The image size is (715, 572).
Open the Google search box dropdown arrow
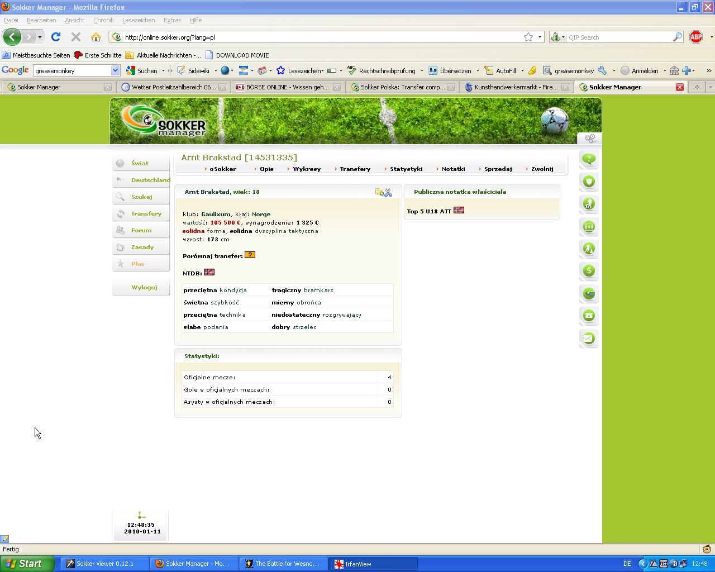click(x=115, y=70)
